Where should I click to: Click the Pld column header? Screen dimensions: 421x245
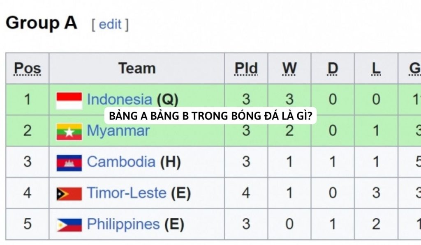246,69
